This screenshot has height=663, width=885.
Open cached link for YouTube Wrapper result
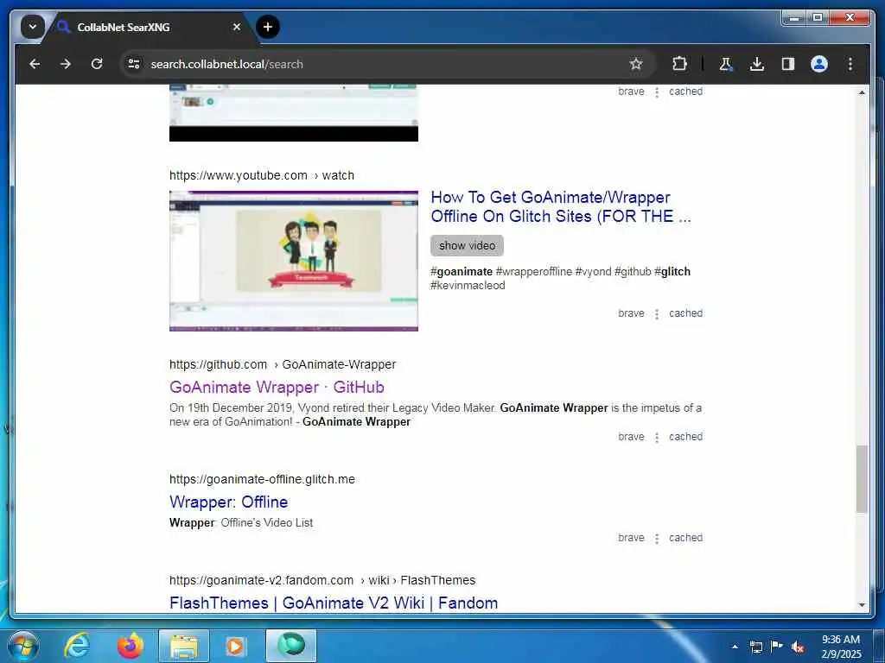pyautogui.click(x=685, y=313)
